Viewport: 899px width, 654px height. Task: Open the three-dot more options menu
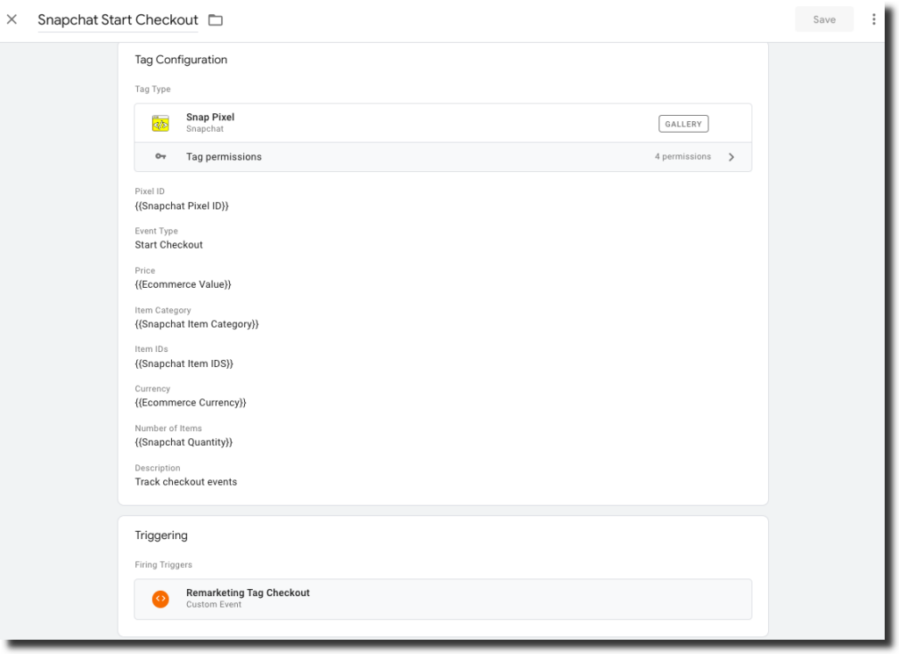point(873,19)
